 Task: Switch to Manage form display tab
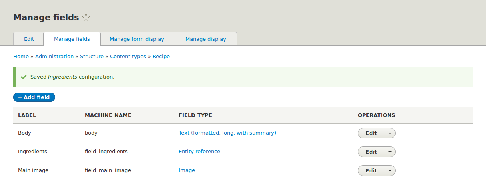click(137, 39)
